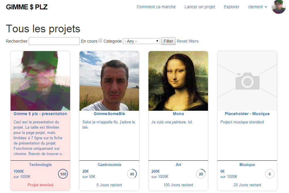289x193 pixels.
Task: Click the 100 Jours restant text
Action: [x=178, y=185]
